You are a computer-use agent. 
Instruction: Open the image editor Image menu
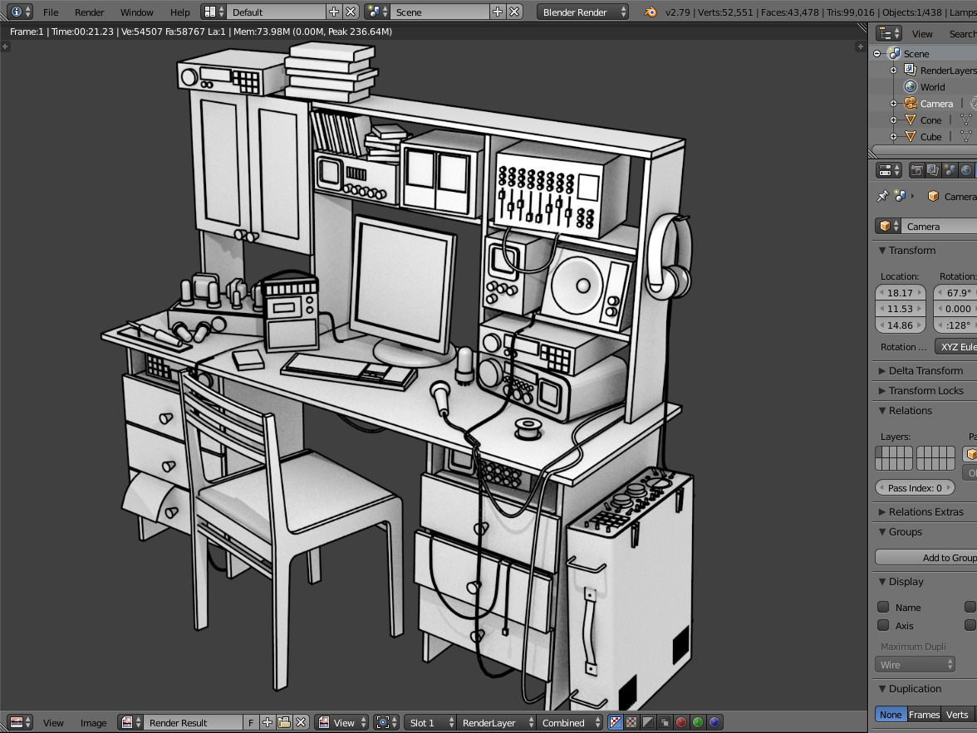[x=93, y=722]
